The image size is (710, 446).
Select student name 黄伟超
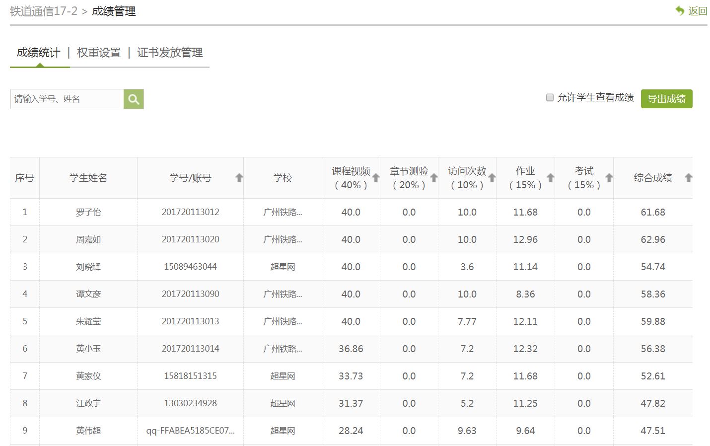[88, 431]
